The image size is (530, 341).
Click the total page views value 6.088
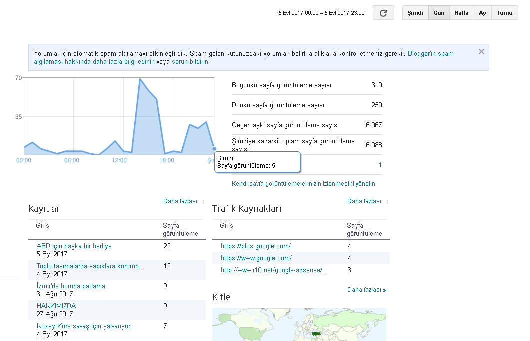coord(374,145)
